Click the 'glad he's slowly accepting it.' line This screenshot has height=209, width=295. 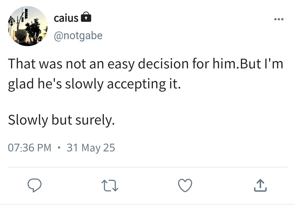click(94, 84)
